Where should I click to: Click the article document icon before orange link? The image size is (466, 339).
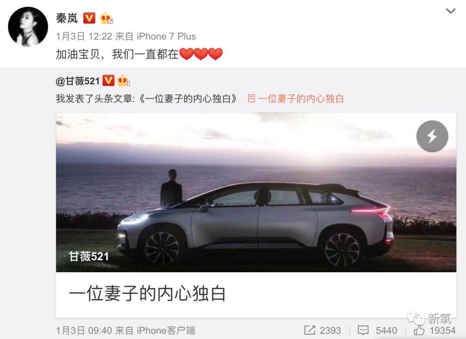[x=252, y=99]
